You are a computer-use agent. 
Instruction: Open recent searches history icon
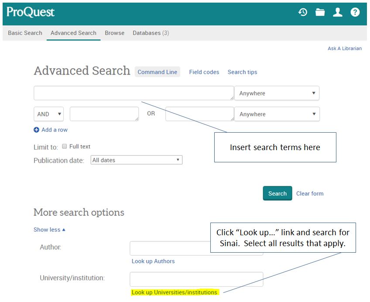[x=303, y=12]
